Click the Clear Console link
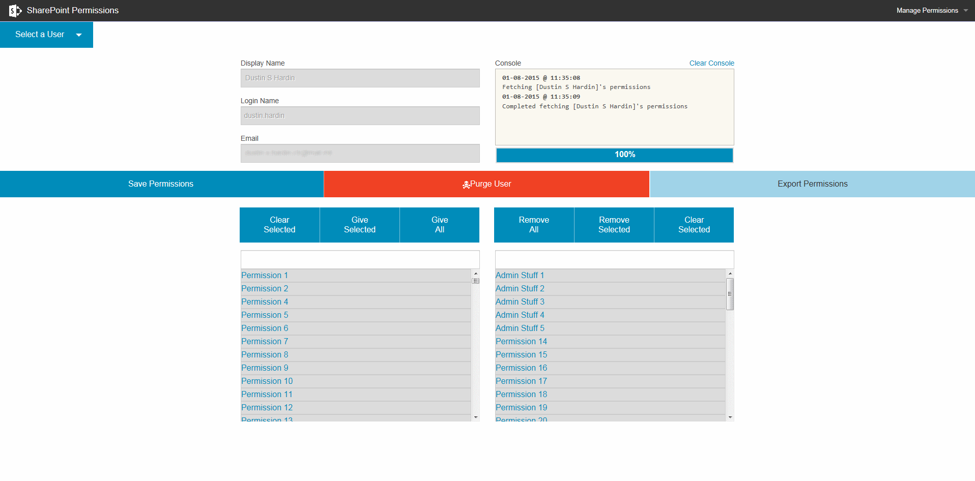This screenshot has width=975, height=481. pos(711,63)
